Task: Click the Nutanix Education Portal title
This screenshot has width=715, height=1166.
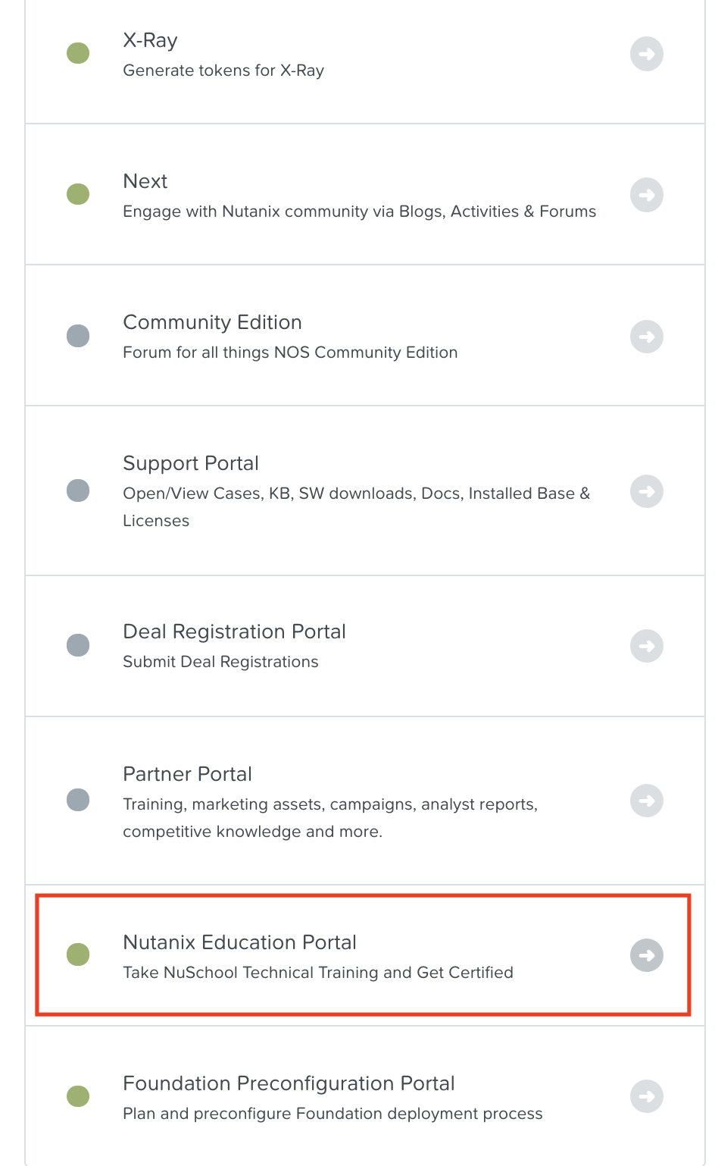Action: 239,942
